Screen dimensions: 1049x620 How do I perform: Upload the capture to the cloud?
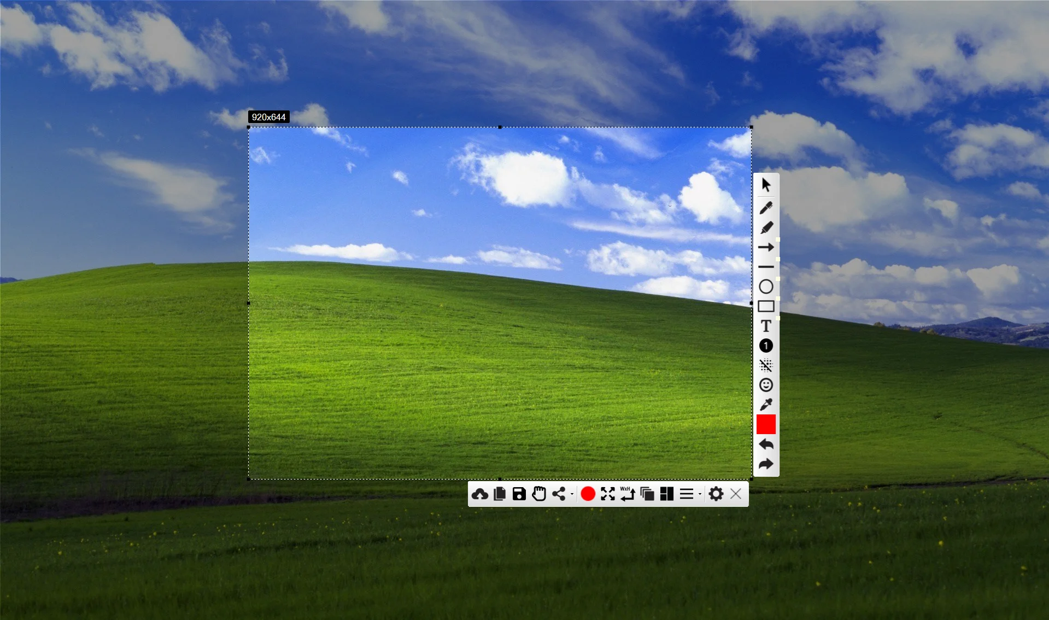[480, 494]
